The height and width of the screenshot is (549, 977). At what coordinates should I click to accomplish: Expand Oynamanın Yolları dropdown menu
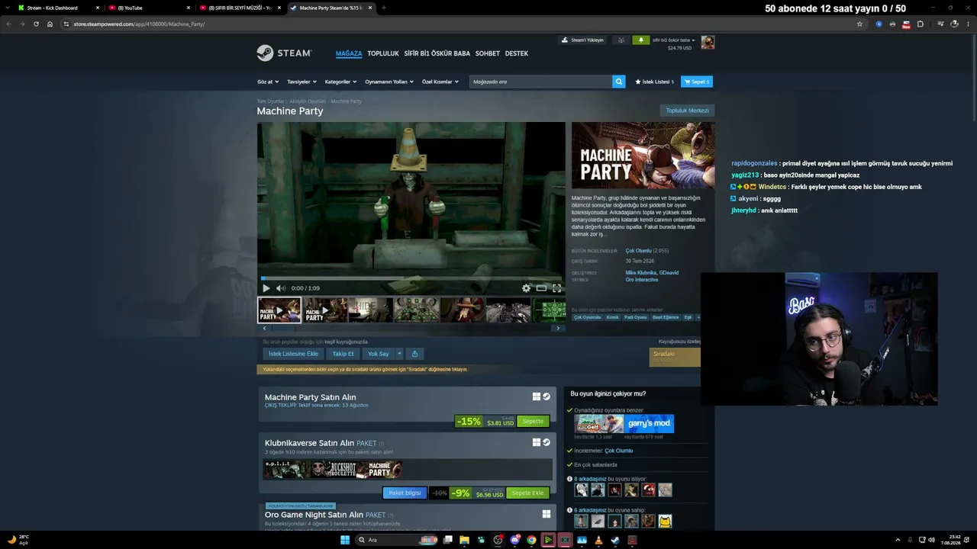[389, 82]
